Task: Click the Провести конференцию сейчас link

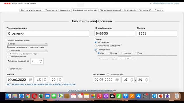Action: pos(100,90)
